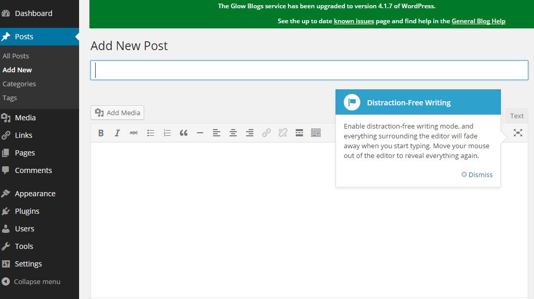The width and height of the screenshot is (534, 299).
Task: Click the remove link icon
Action: coord(283,133)
